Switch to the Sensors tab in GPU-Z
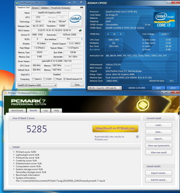This screenshot has width=180, height=193. 35,8
